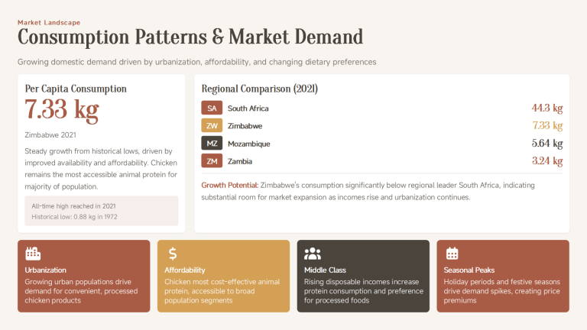Click the Middle Class people icon
This screenshot has width=587, height=330.
(x=312, y=254)
